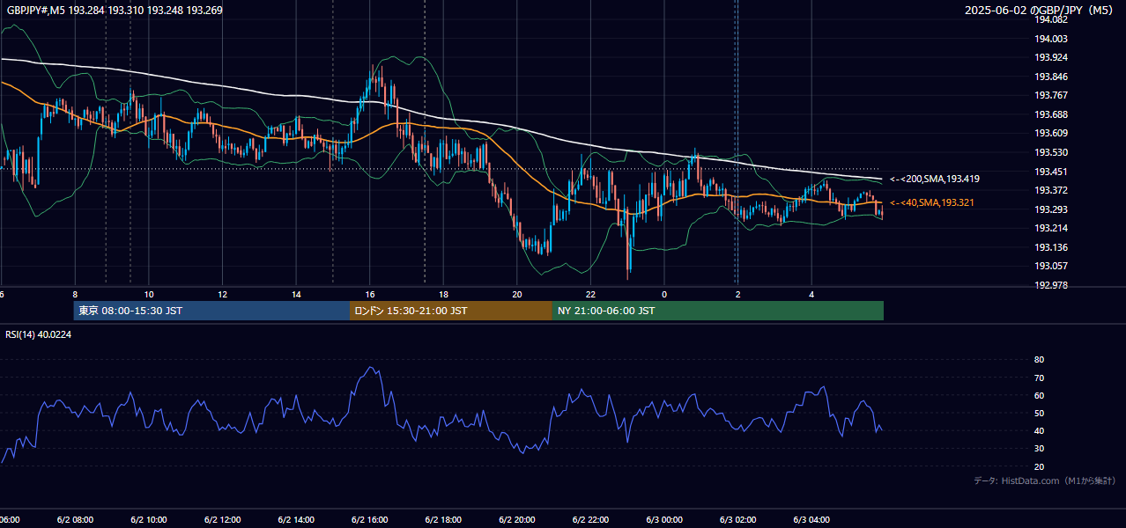This screenshot has width=1126, height=528.
Task: Click the 60 level on RSI scale
Action: [1039, 395]
